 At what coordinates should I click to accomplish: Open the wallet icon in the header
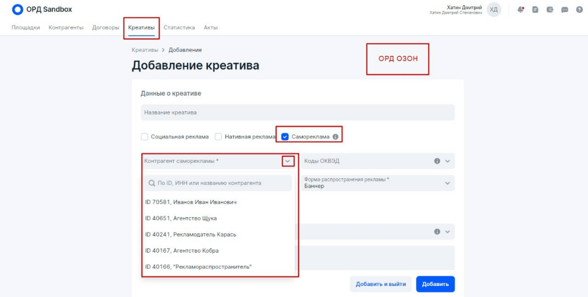click(550, 10)
